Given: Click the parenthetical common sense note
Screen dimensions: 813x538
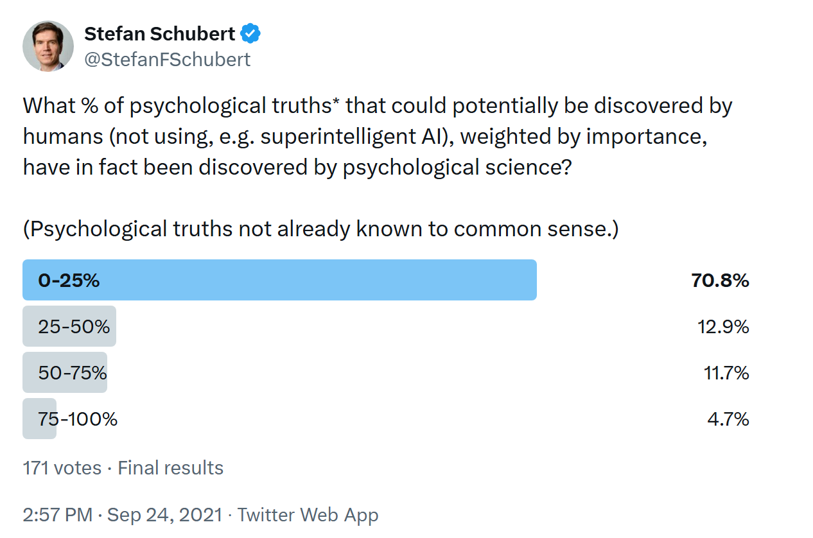Looking at the screenshot, I should pos(320,229).
